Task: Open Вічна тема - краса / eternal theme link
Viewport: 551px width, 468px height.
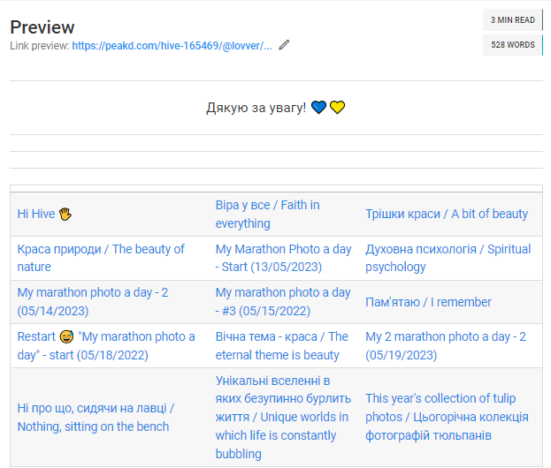Action: (x=281, y=345)
